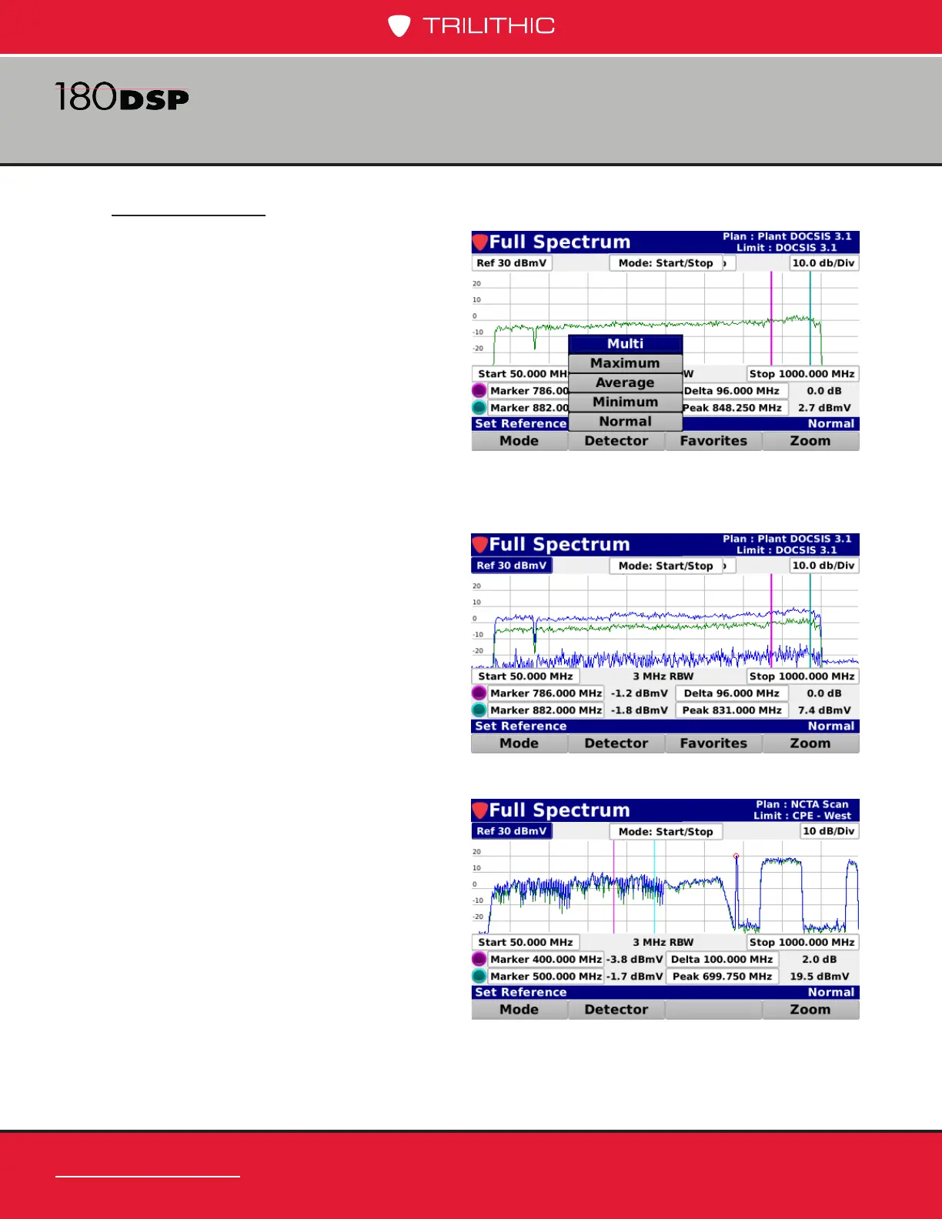The image size is (942, 1219).
Task: Click the 7.4 dBmV peak value
Action: (x=824, y=710)
